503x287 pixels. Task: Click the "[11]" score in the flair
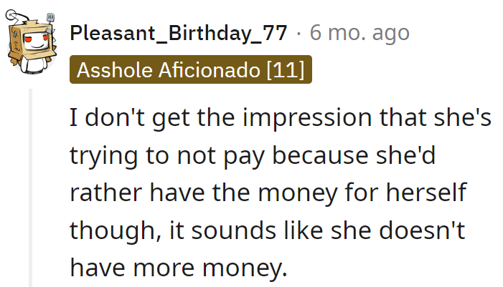tap(286, 70)
